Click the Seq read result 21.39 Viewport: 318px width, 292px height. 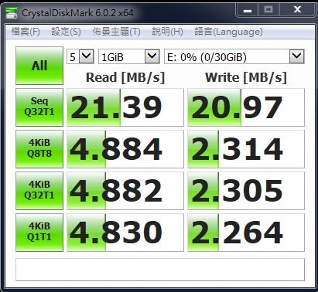125,107
